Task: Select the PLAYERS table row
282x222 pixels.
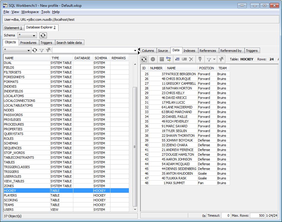Action: [66, 195]
